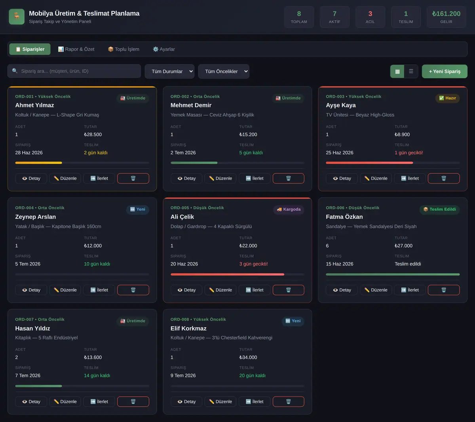Advance Fatma Özkan order with İlerlet
The width and height of the screenshot is (475, 422).
pos(410,290)
